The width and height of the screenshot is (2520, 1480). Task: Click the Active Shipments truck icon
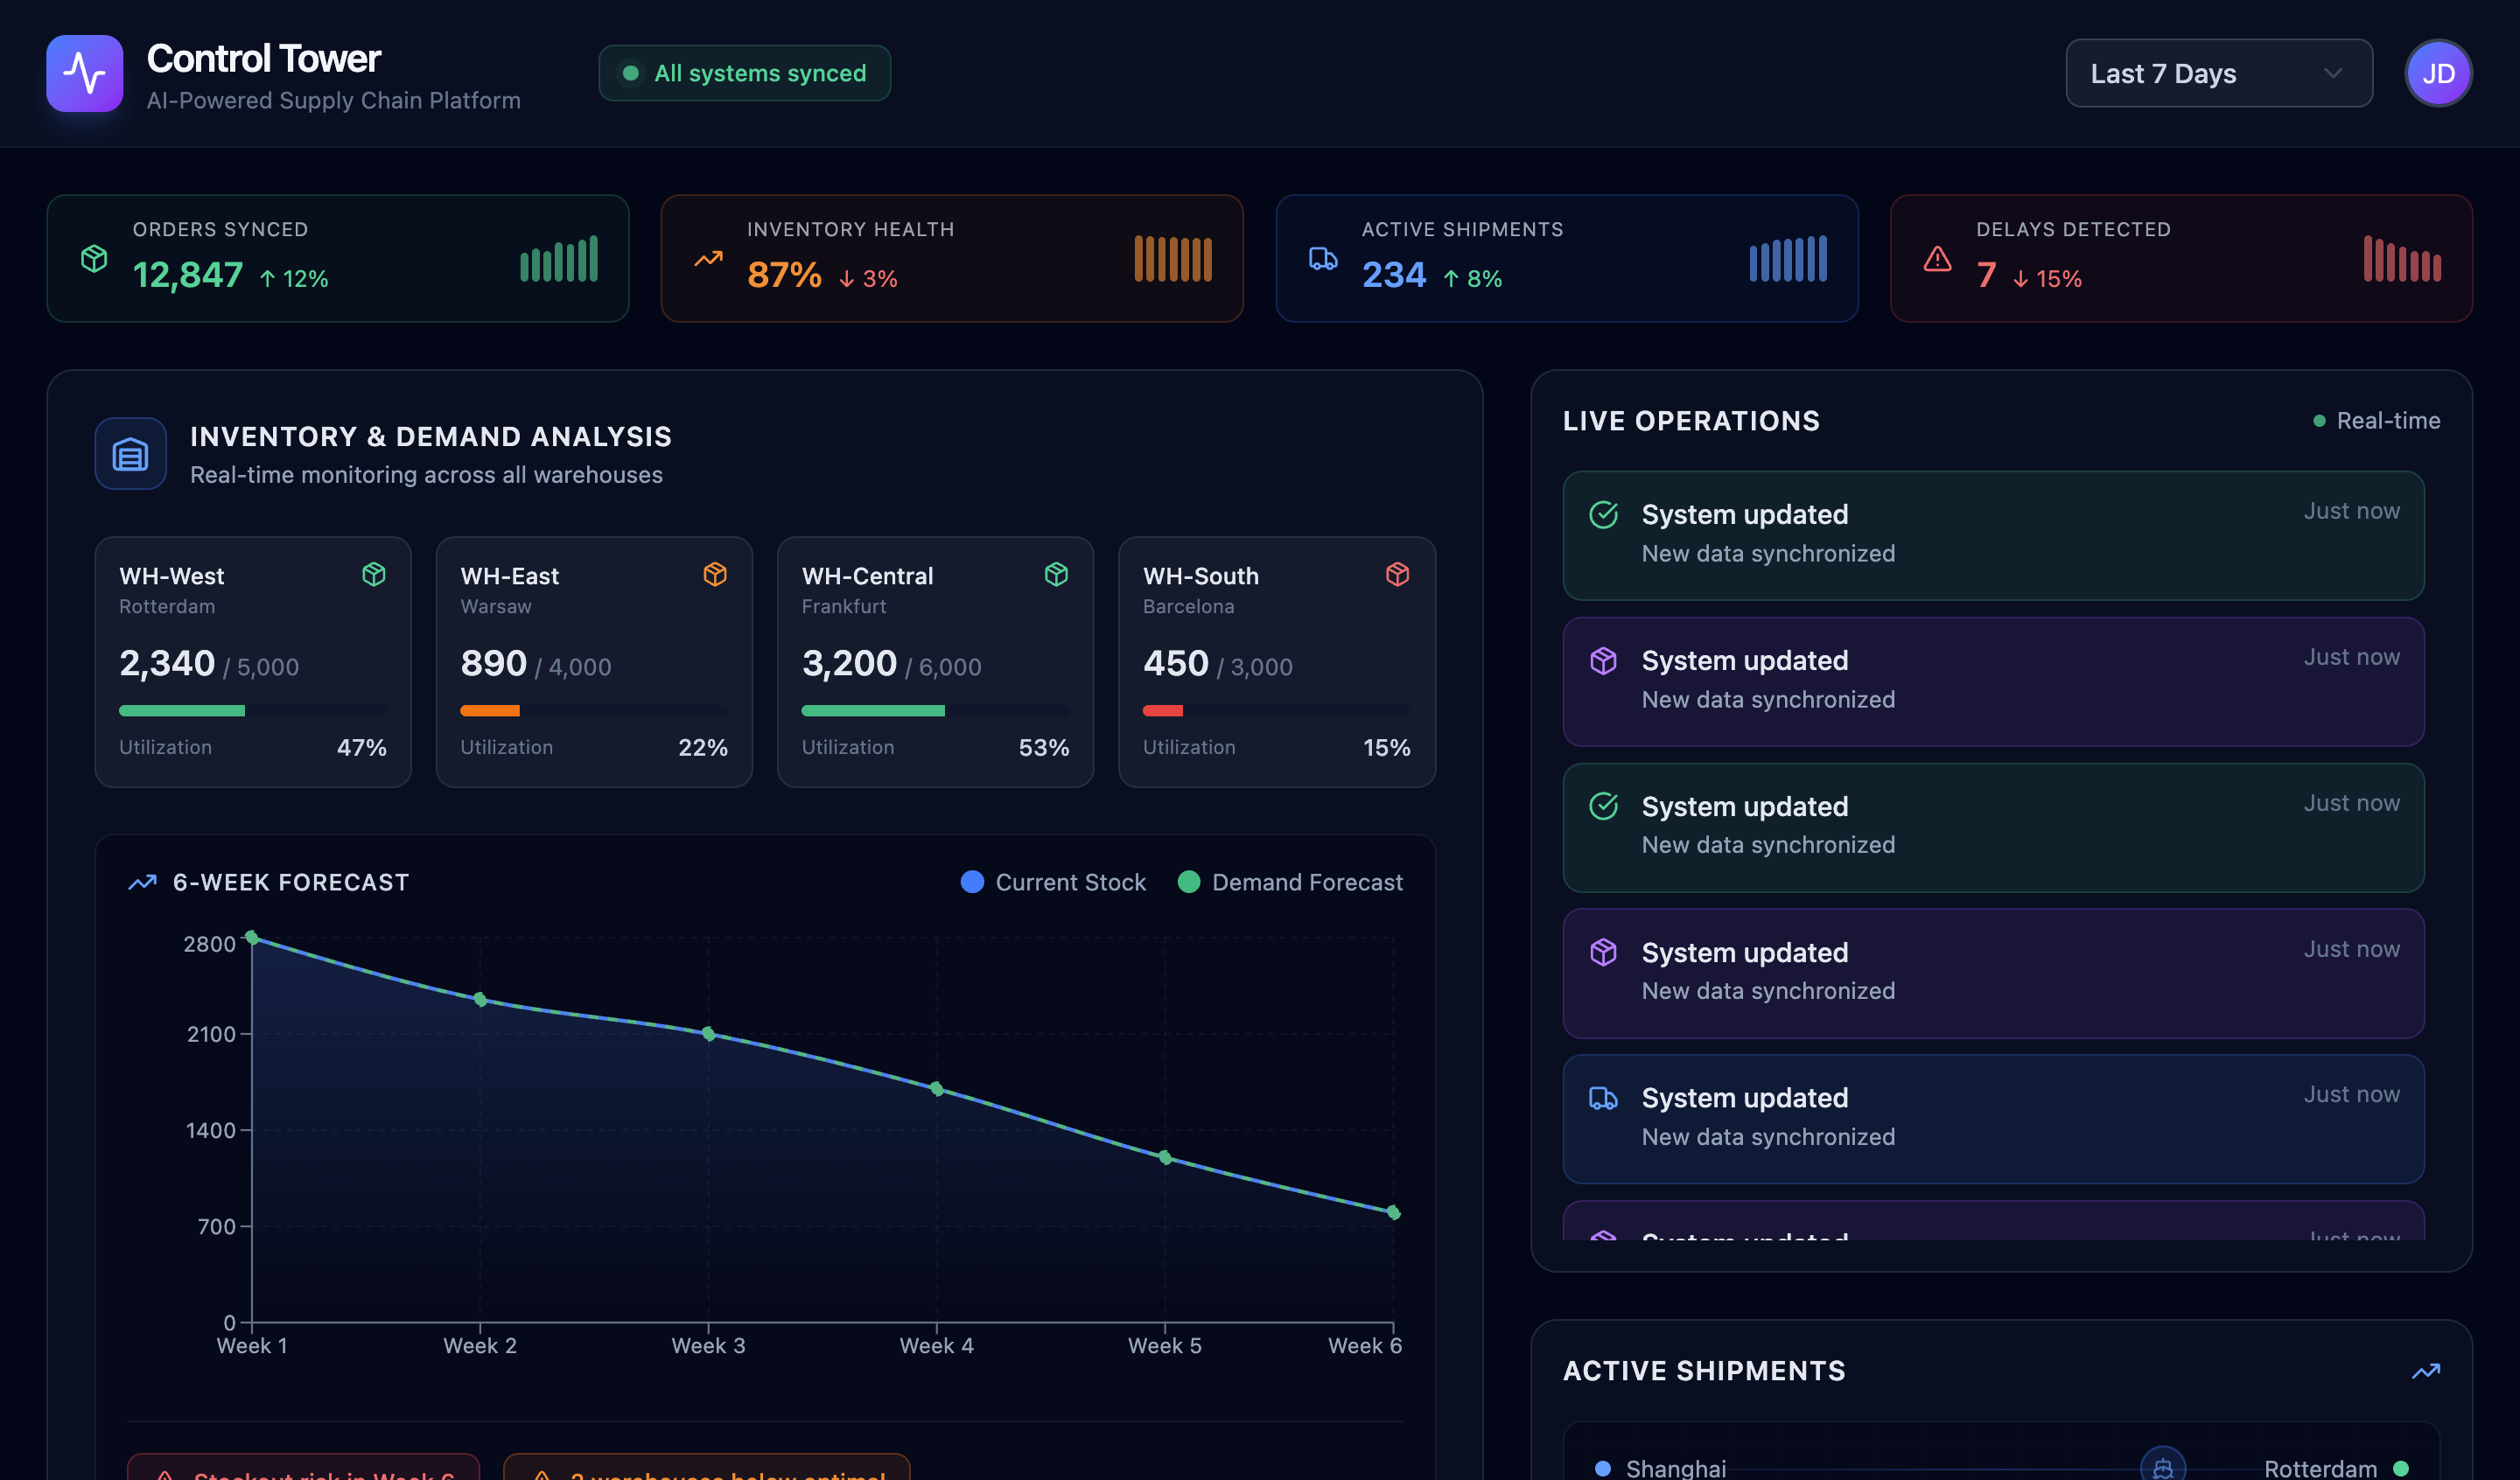[x=1325, y=258]
